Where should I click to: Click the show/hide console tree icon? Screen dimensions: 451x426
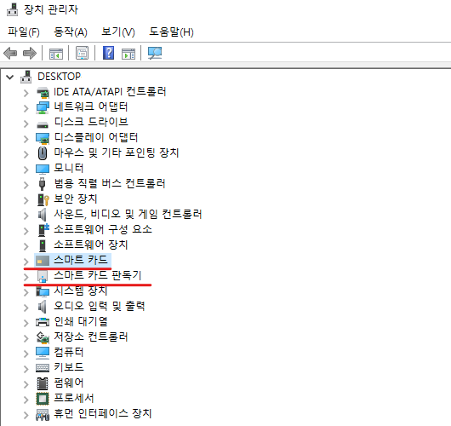tap(56, 54)
